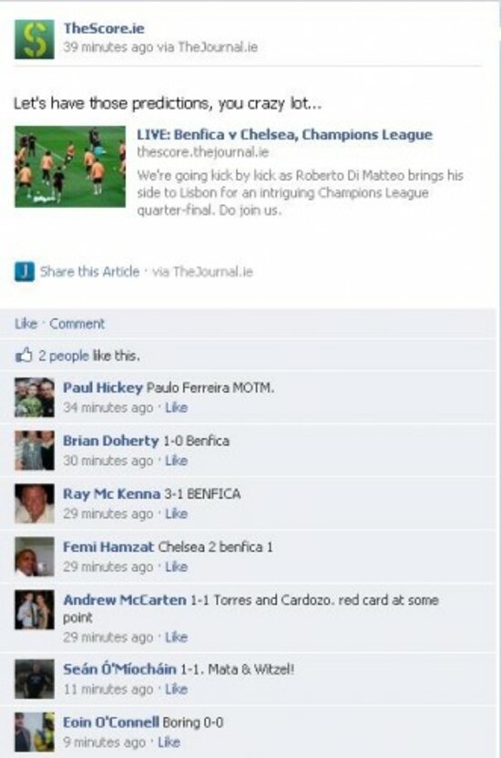
Task: Open Seán Ó'Míocháin's profile picture
Action: coord(35,680)
